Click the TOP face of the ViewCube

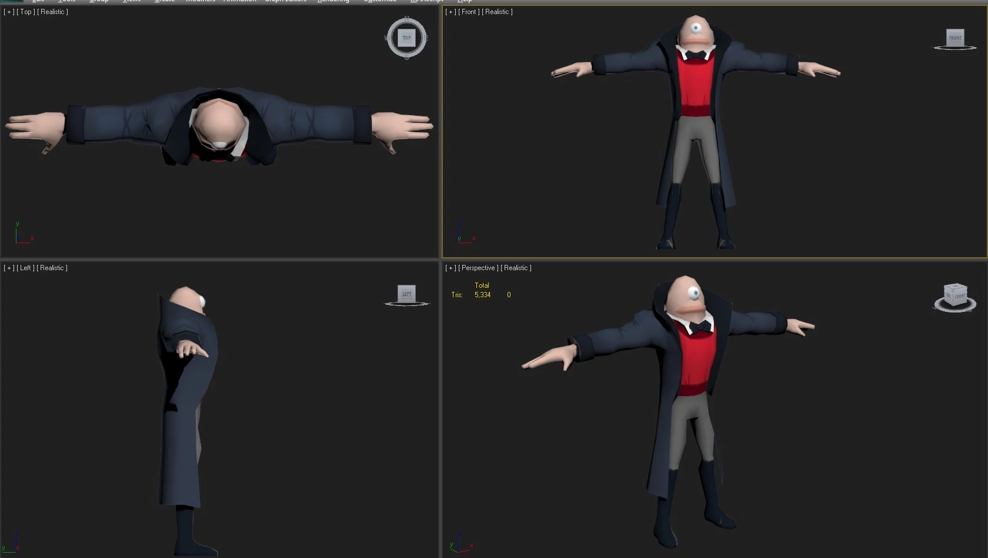click(406, 38)
